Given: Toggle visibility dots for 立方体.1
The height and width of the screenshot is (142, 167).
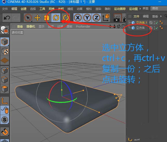Looking at the screenshot, I should point(154,23).
